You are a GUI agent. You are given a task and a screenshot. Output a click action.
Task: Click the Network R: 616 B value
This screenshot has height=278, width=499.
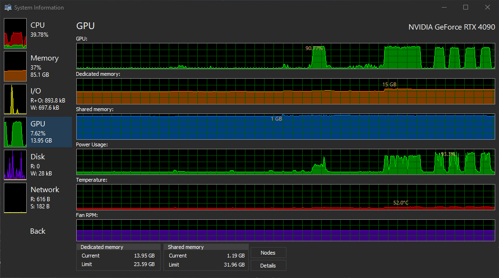(40, 199)
